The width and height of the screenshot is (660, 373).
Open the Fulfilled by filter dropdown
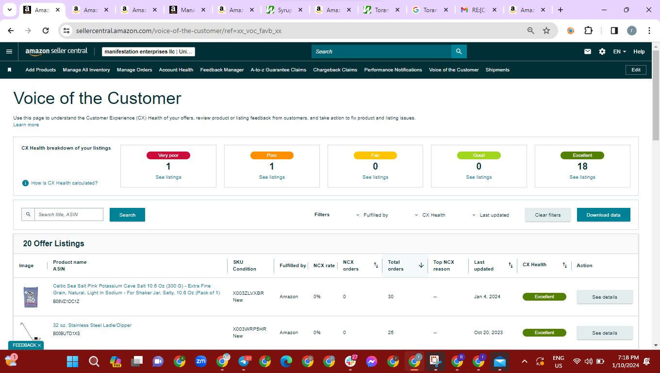point(372,215)
